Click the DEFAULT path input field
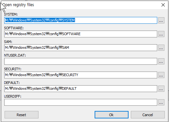Viewport: 169px width, 122px height. pyautogui.click(x=81, y=88)
